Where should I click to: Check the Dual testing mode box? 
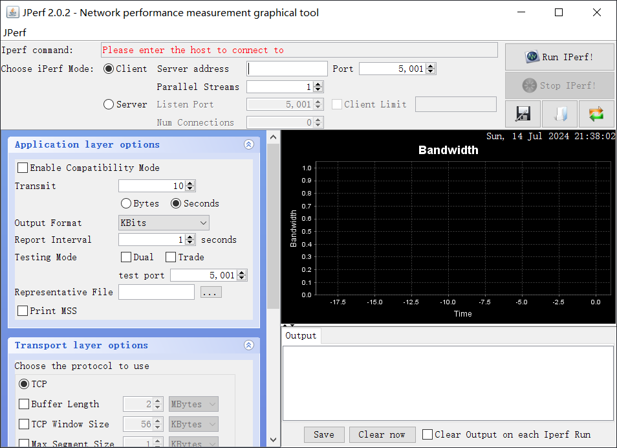click(x=126, y=257)
